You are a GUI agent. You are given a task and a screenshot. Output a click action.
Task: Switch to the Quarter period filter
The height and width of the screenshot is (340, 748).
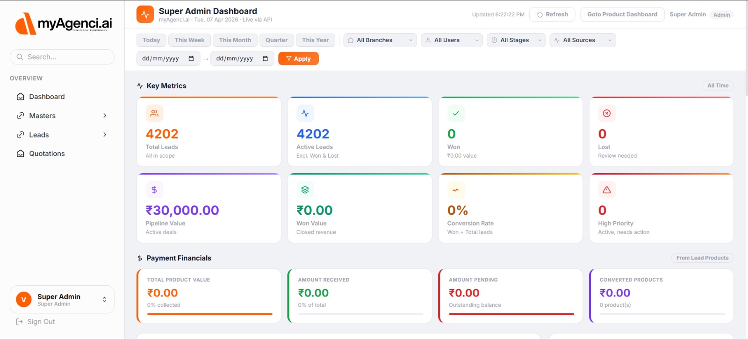276,40
